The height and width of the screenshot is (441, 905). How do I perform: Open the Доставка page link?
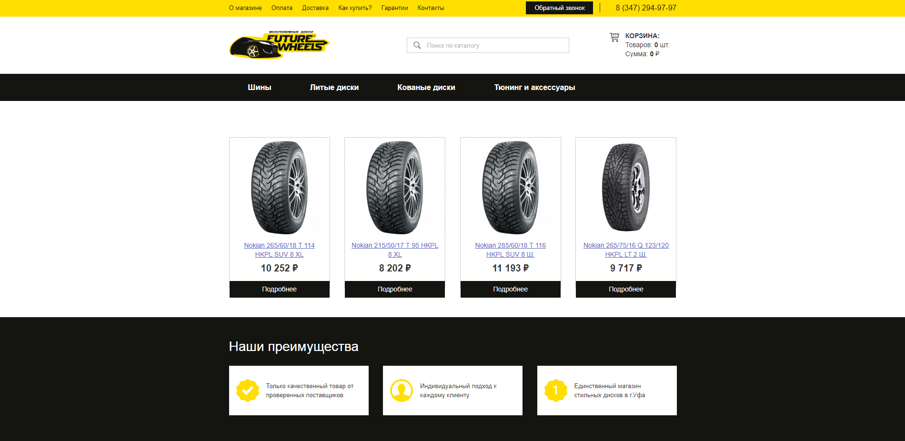(315, 8)
